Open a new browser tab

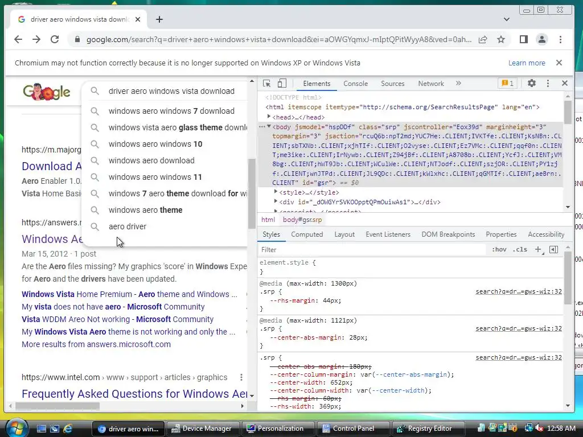click(x=159, y=19)
